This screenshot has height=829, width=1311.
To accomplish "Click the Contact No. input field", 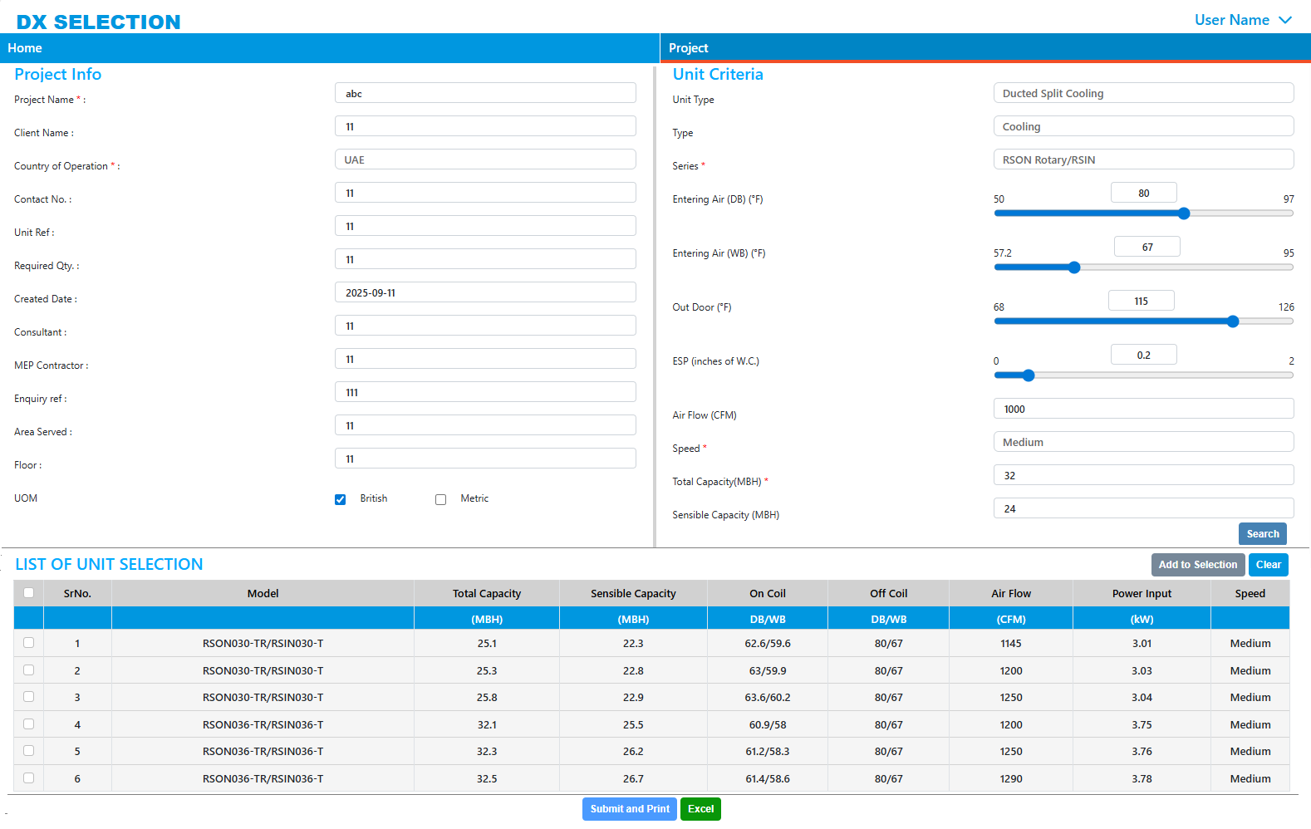I will click(x=485, y=193).
